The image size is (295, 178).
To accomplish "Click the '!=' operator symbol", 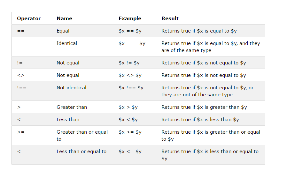I will point(20,63).
